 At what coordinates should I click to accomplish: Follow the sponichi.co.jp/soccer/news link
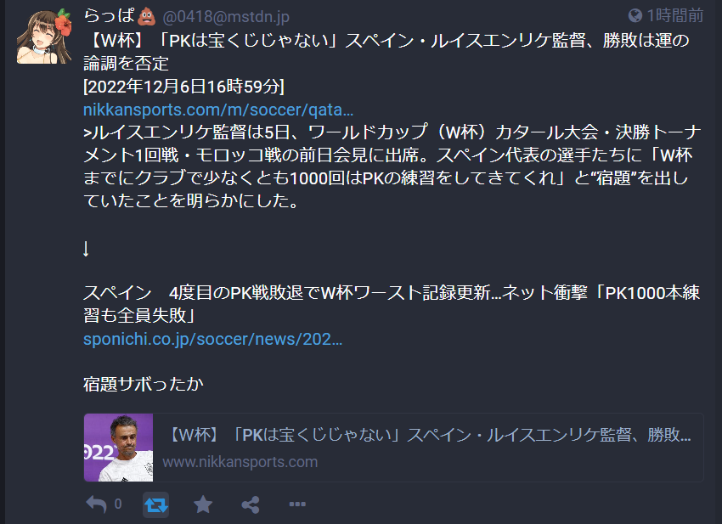pos(212,339)
